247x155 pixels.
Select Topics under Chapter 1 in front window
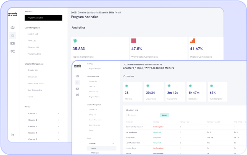[x=101, y=148]
